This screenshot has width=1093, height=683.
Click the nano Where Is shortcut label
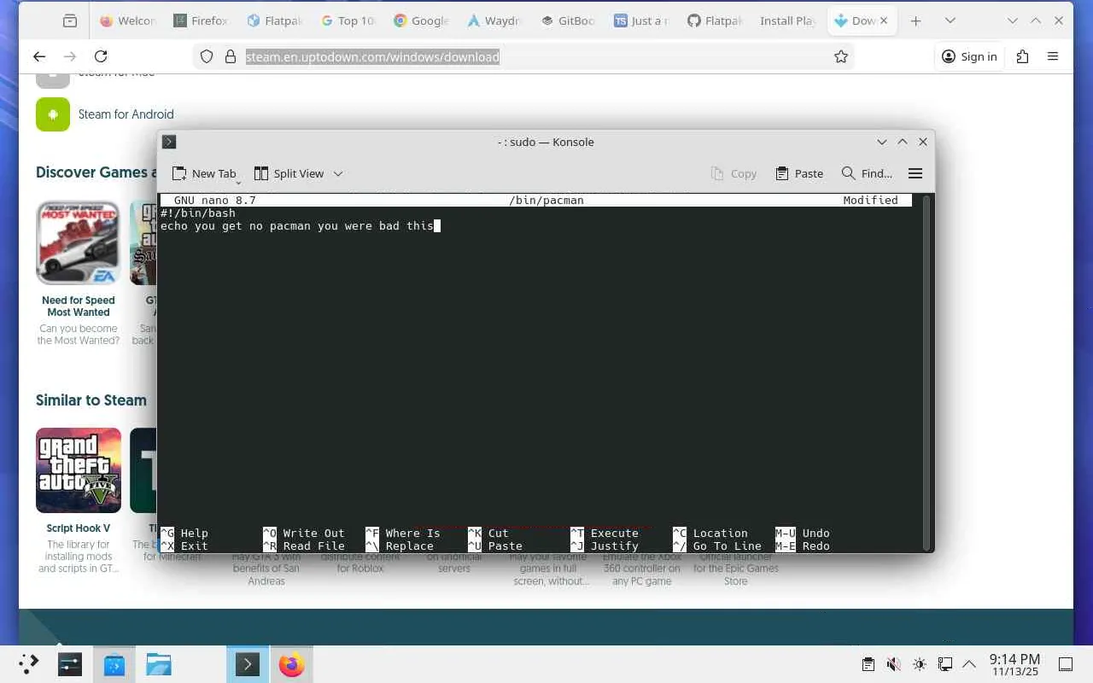tap(413, 533)
